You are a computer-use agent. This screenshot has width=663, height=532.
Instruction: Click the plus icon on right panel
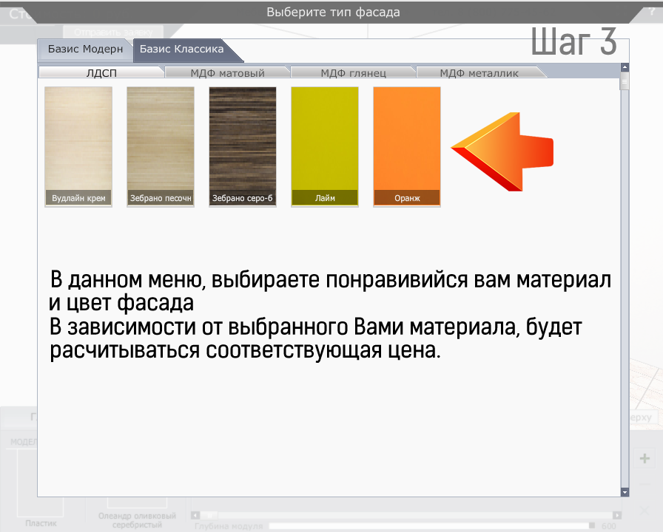point(644,458)
